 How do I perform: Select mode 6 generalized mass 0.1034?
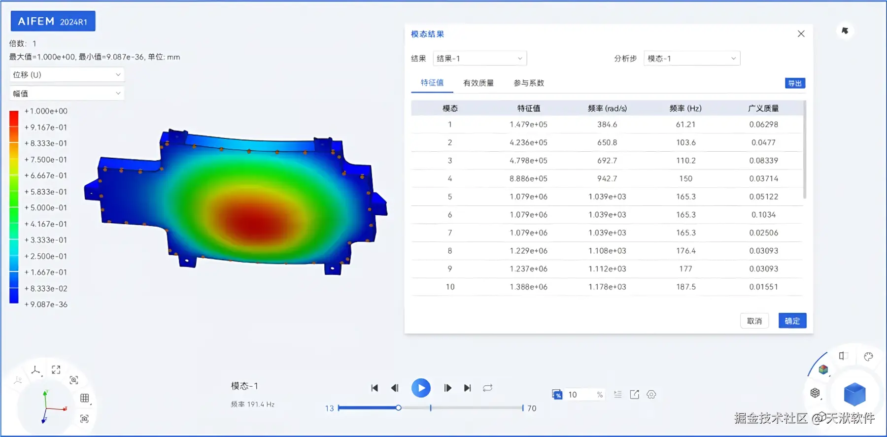(763, 215)
